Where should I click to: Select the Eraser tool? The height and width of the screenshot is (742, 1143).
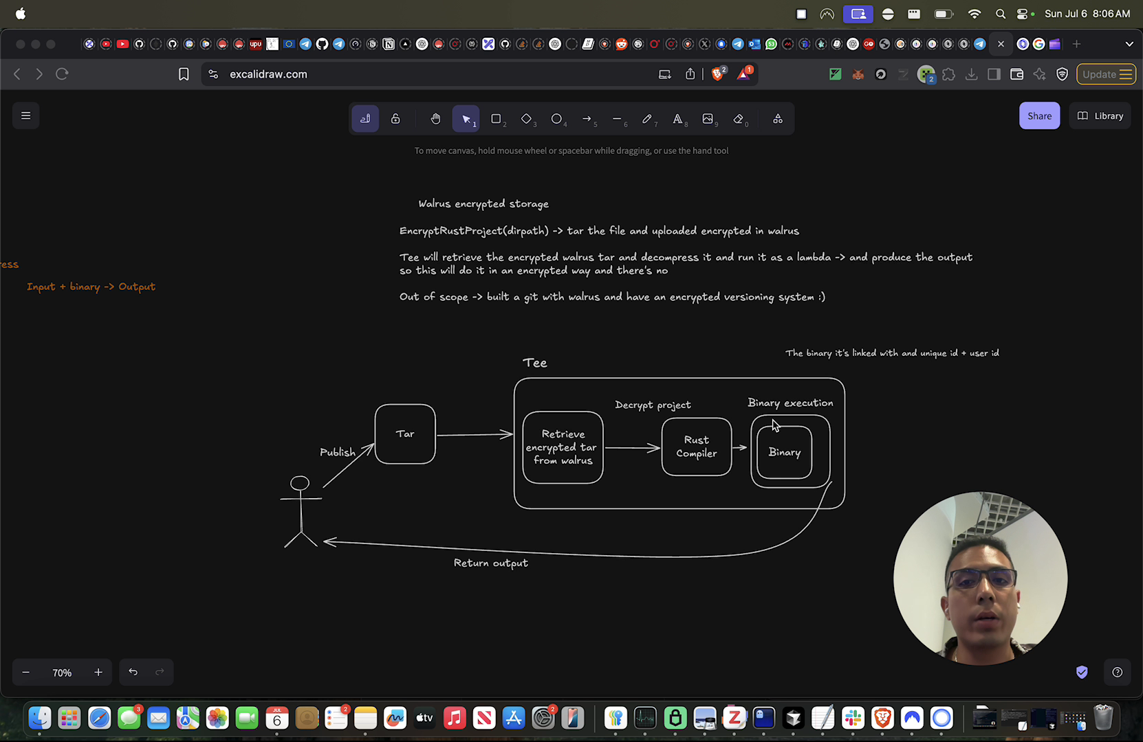pos(739,119)
